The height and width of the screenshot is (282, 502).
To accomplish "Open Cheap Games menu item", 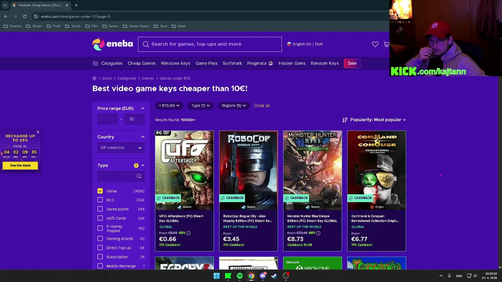I will pyautogui.click(x=142, y=63).
